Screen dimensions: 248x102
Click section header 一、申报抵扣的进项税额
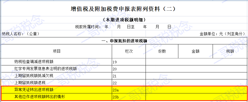[x=124, y=41]
